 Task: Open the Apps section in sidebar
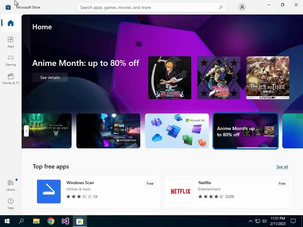click(11, 42)
